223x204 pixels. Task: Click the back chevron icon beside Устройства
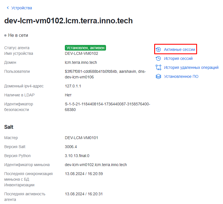coord(8,8)
